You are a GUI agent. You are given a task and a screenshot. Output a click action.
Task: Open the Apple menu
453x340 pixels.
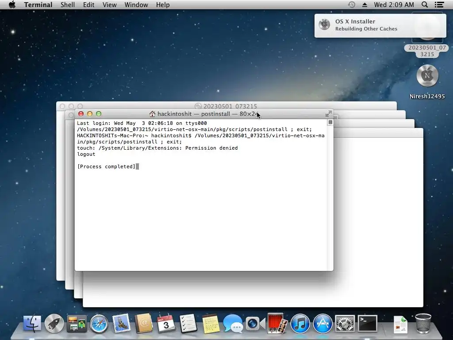[12, 4]
